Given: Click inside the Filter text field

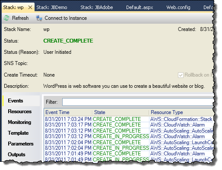Looking at the screenshot, I should point(138,102).
